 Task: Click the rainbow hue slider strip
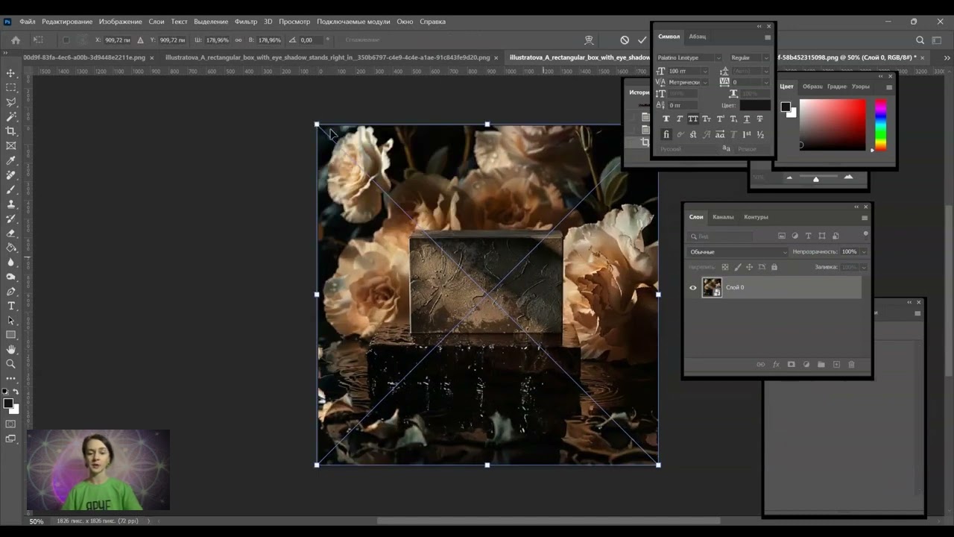pyautogui.click(x=880, y=124)
